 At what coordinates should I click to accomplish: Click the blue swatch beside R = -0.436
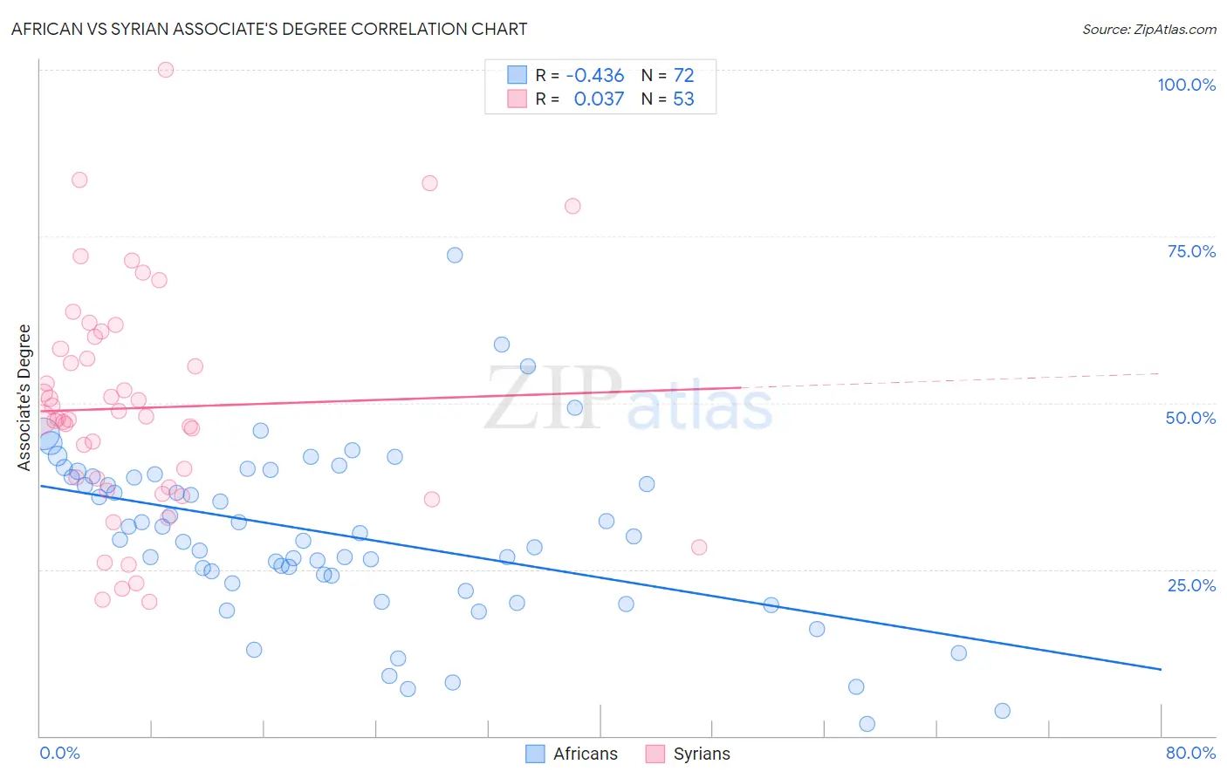click(x=518, y=75)
